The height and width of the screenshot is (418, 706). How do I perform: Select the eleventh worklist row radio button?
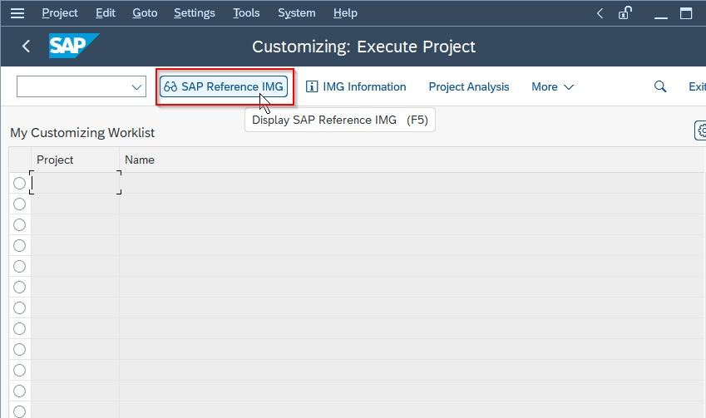(x=19, y=391)
